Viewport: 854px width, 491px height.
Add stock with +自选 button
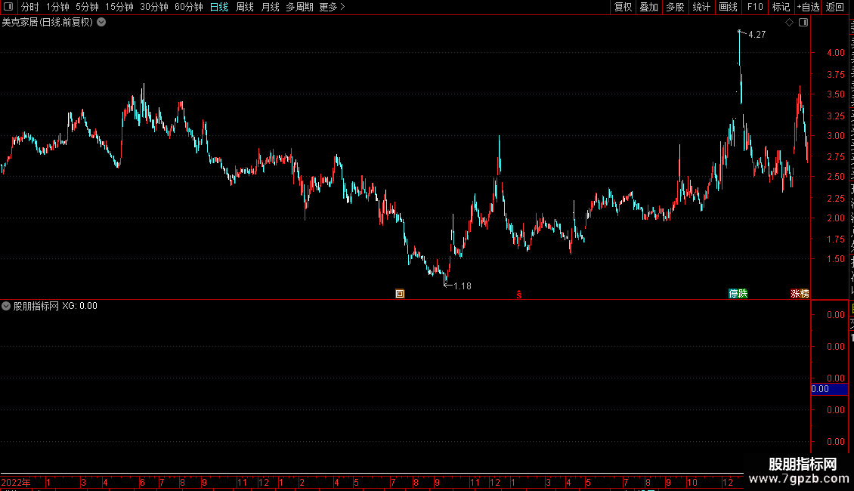tap(808, 7)
